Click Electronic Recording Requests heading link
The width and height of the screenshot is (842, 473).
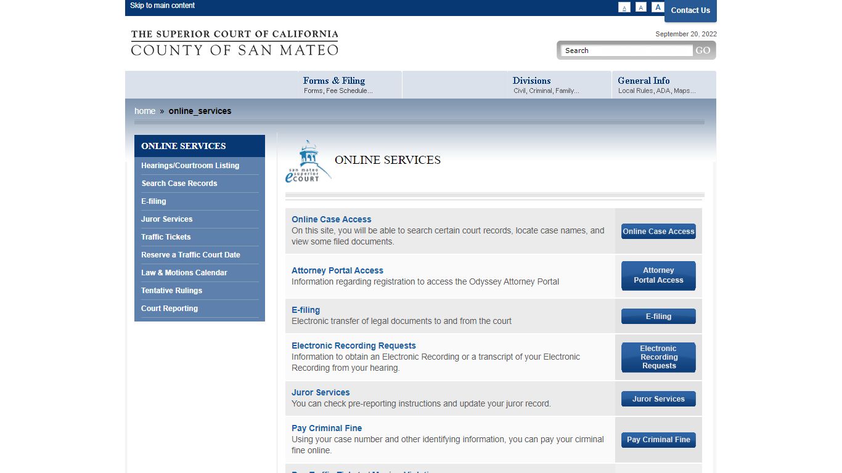point(354,346)
